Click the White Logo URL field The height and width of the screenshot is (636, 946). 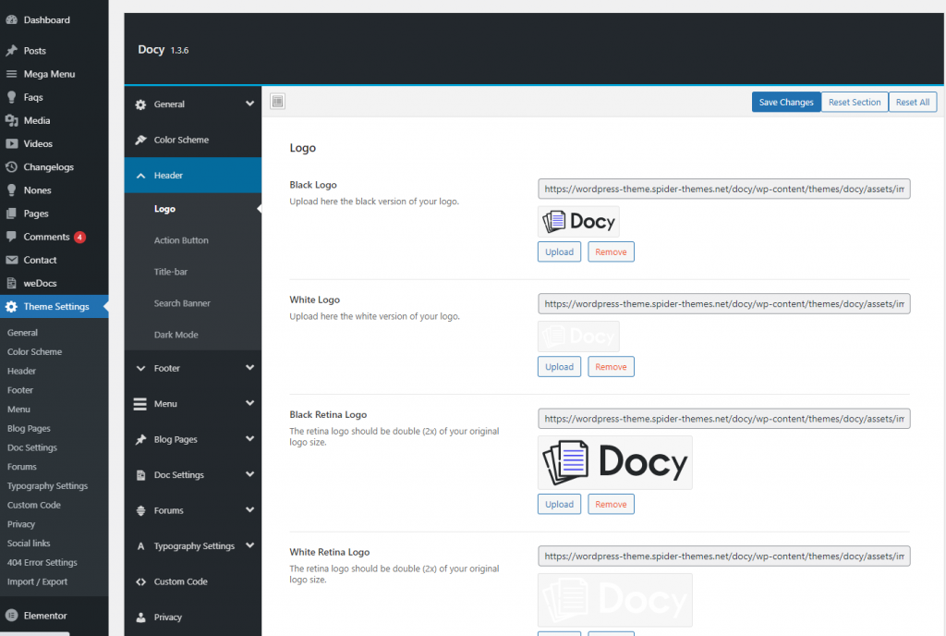point(724,303)
